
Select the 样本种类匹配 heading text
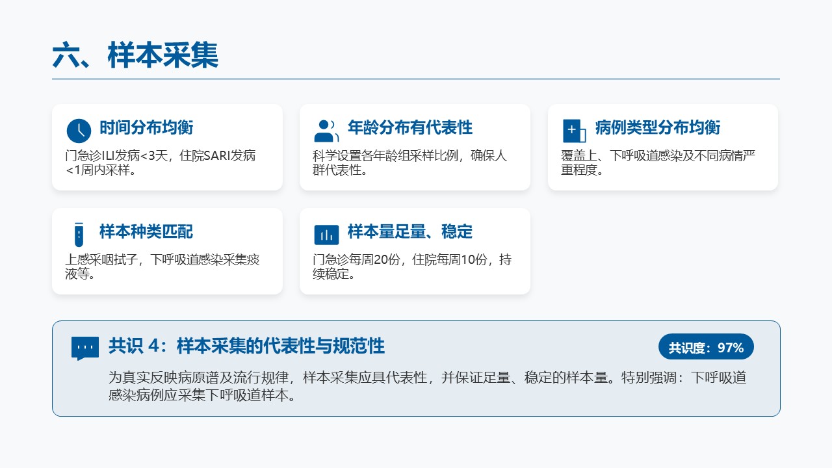[146, 231]
